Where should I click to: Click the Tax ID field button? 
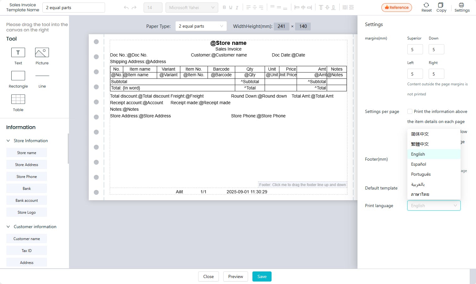coord(27,251)
